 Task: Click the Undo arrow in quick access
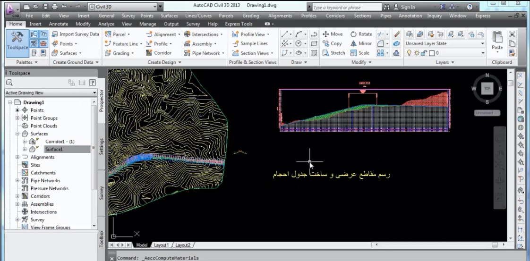[65, 7]
